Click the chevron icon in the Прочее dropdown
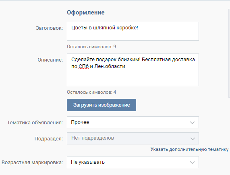Screen dimensions: 230x175 point(192,123)
